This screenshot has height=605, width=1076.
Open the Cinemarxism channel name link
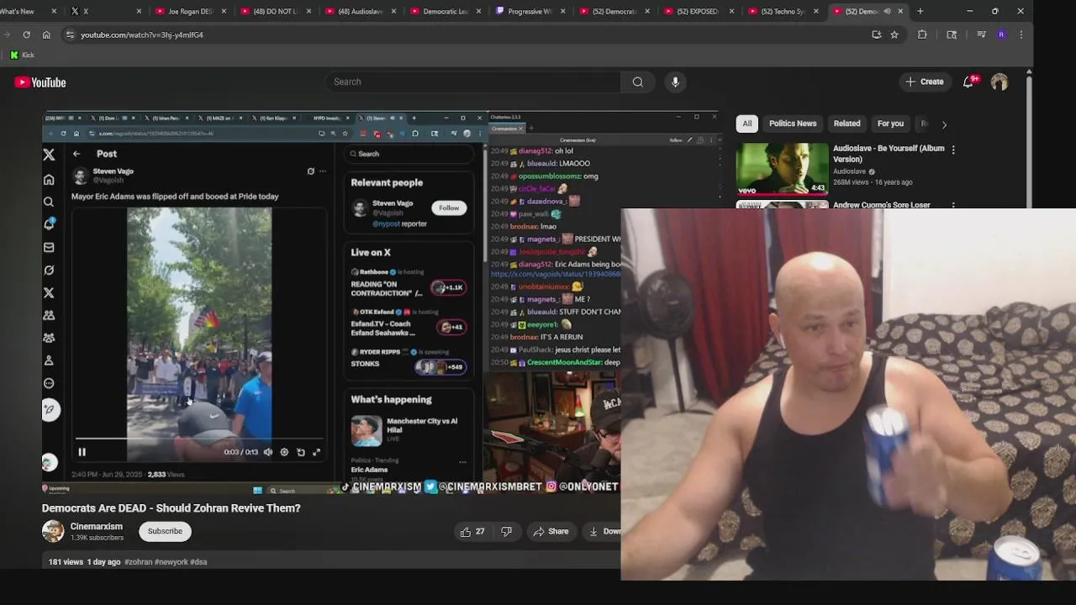(97, 526)
